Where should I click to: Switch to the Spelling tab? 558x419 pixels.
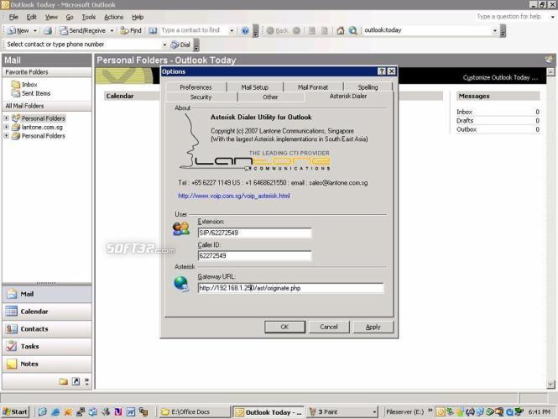tap(368, 86)
